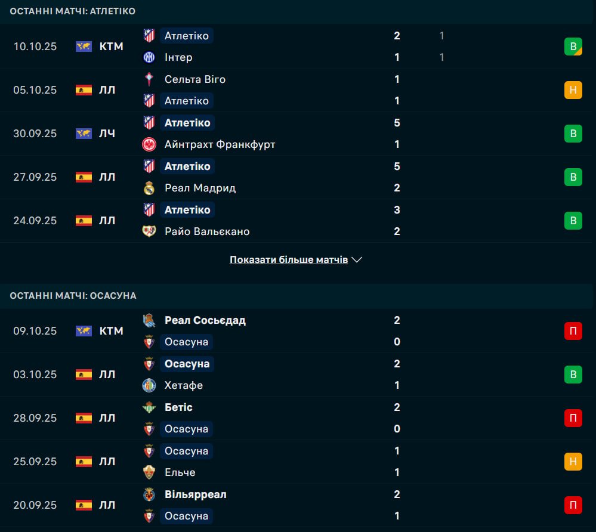Screen dimensions: 596x532
Task: Click the red loss badge for 09.10.25
Action: click(573, 331)
